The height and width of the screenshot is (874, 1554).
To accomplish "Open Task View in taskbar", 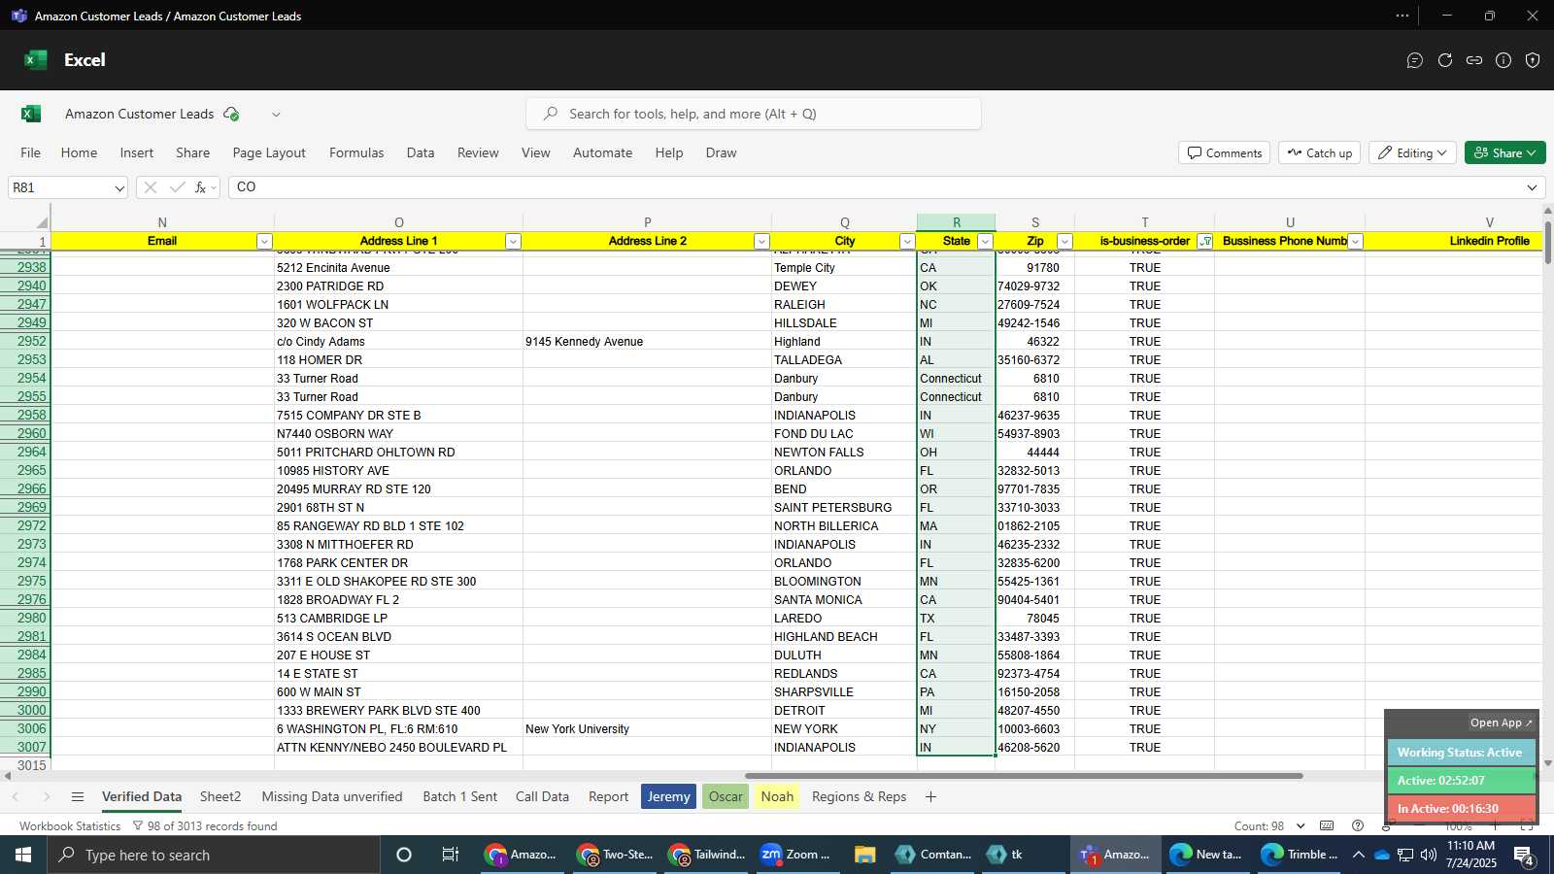I will click(451, 855).
